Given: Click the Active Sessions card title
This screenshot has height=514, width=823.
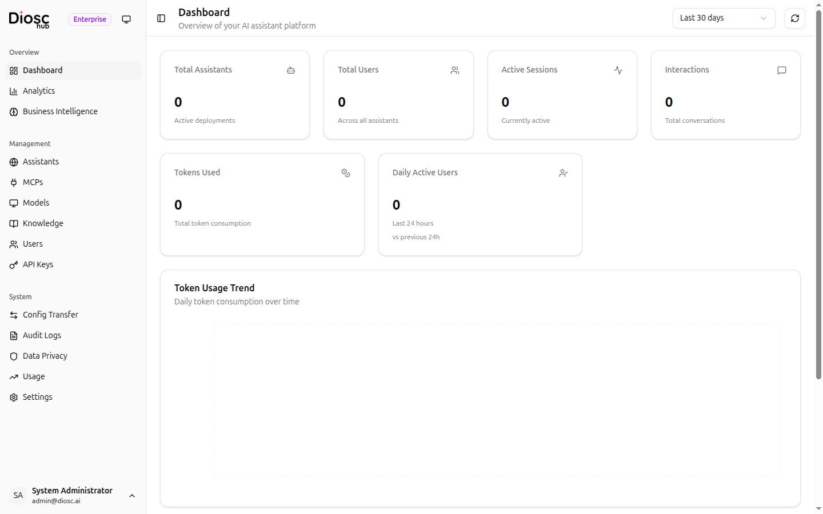Looking at the screenshot, I should coord(529,70).
